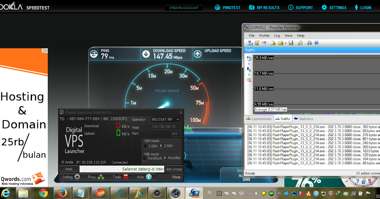Open Operator dropdown showing INDOSAT NP
The image size is (380, 199).
pos(166,119)
